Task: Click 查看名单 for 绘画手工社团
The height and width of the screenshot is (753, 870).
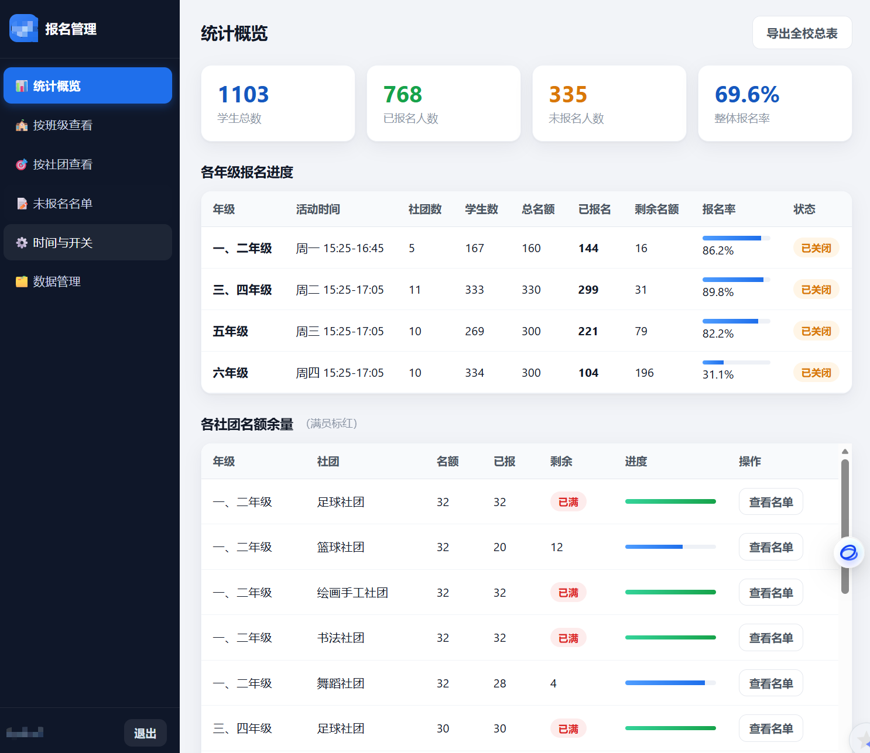Action: click(x=770, y=593)
